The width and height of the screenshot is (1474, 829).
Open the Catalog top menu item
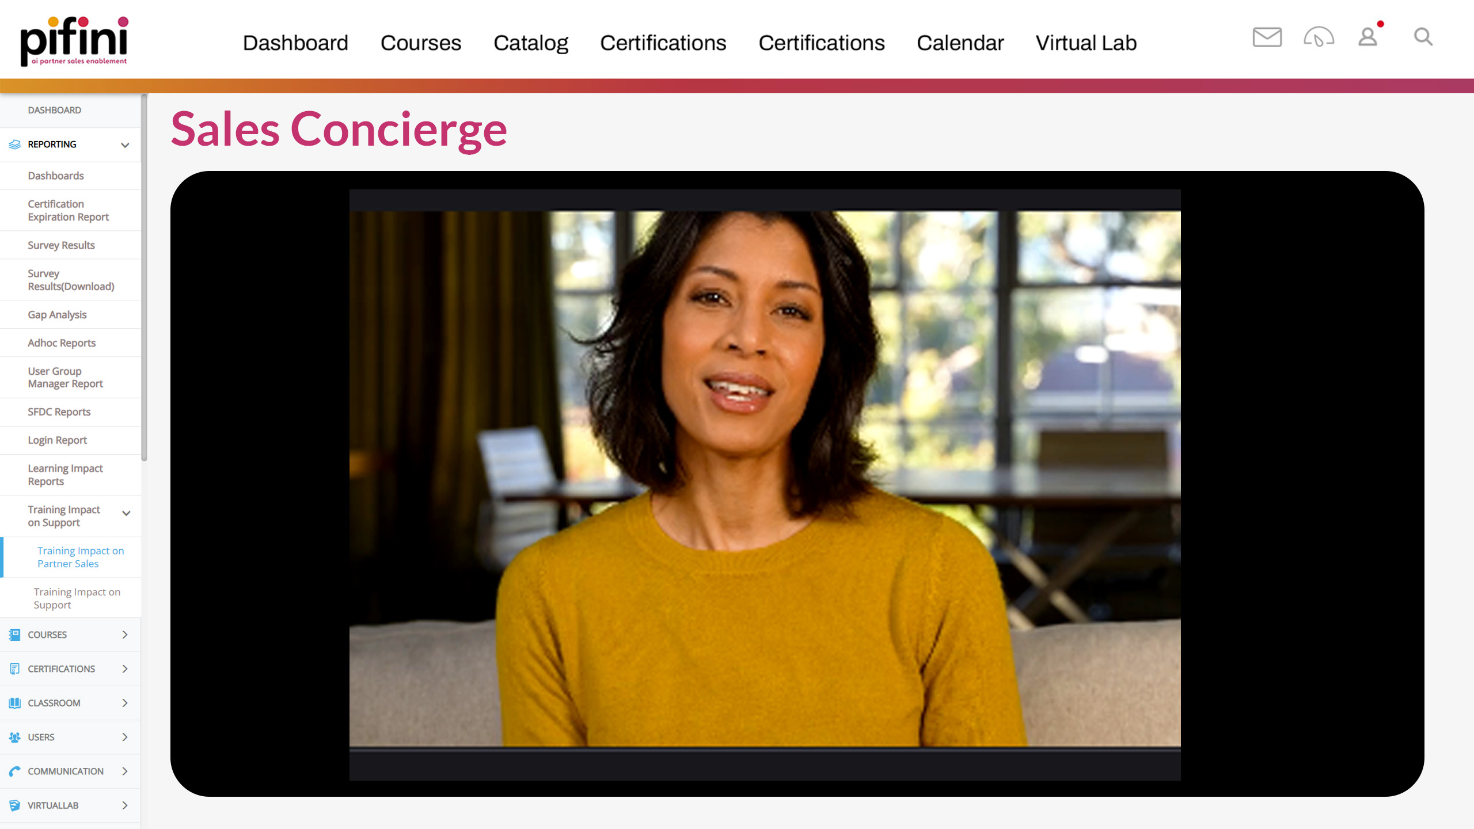click(x=530, y=43)
